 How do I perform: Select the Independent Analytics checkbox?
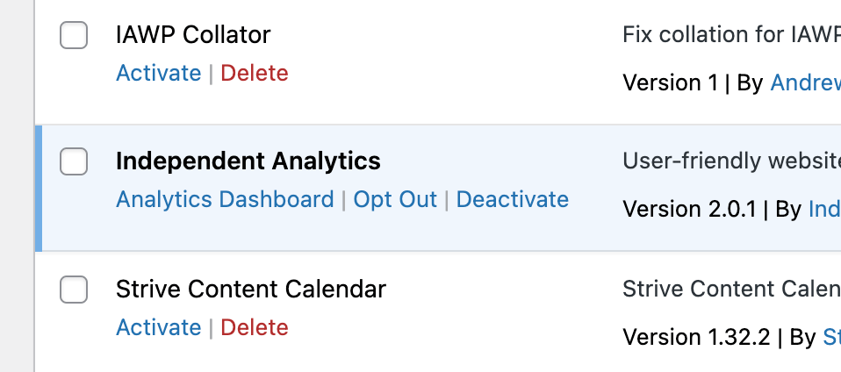click(74, 161)
